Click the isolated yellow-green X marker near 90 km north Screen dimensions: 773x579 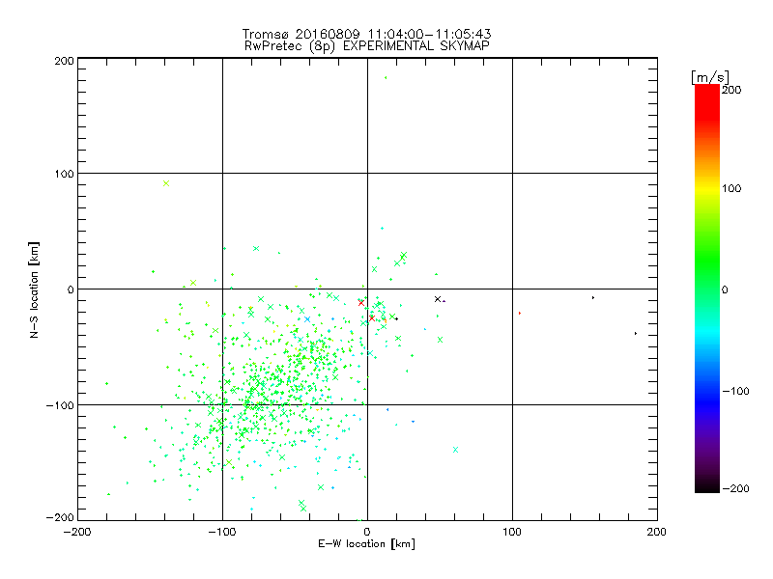[166, 183]
